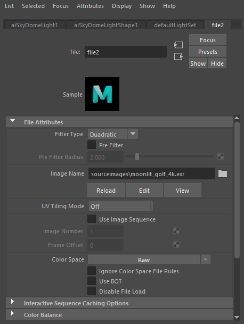This screenshot has height=324, width=244.
Task: Enable the Pre Filter checkbox
Action: tap(92, 145)
